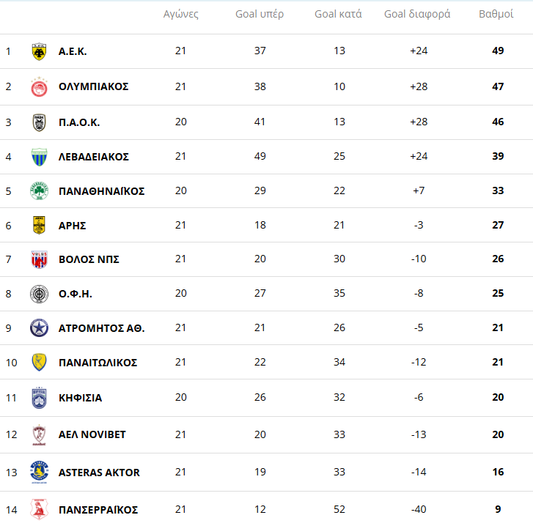Click the ΒΟΛΟΣ ΝΠΣ club logo
533x526 pixels.
pyautogui.click(x=39, y=259)
